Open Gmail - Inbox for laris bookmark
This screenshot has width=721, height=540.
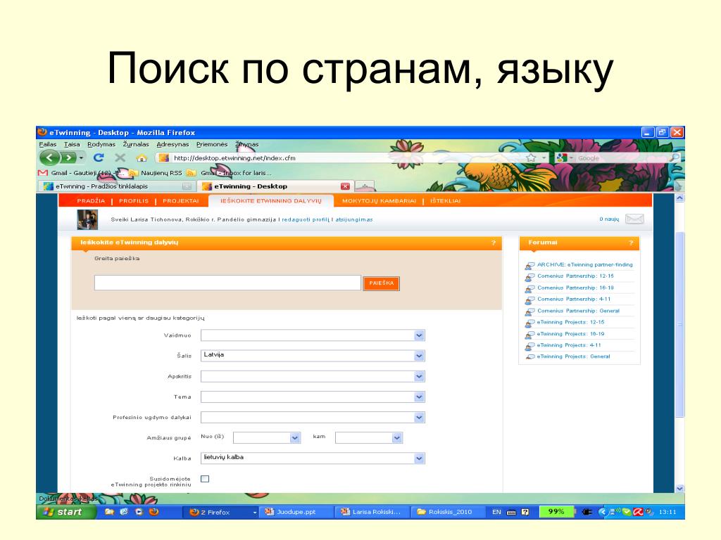(230, 173)
